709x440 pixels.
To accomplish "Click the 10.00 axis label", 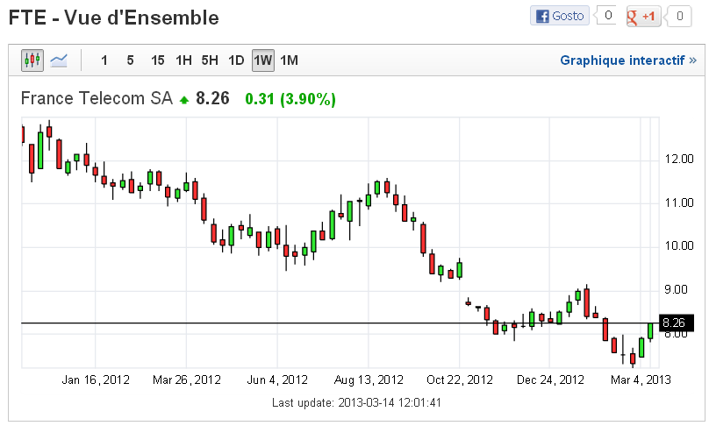I will point(679,245).
